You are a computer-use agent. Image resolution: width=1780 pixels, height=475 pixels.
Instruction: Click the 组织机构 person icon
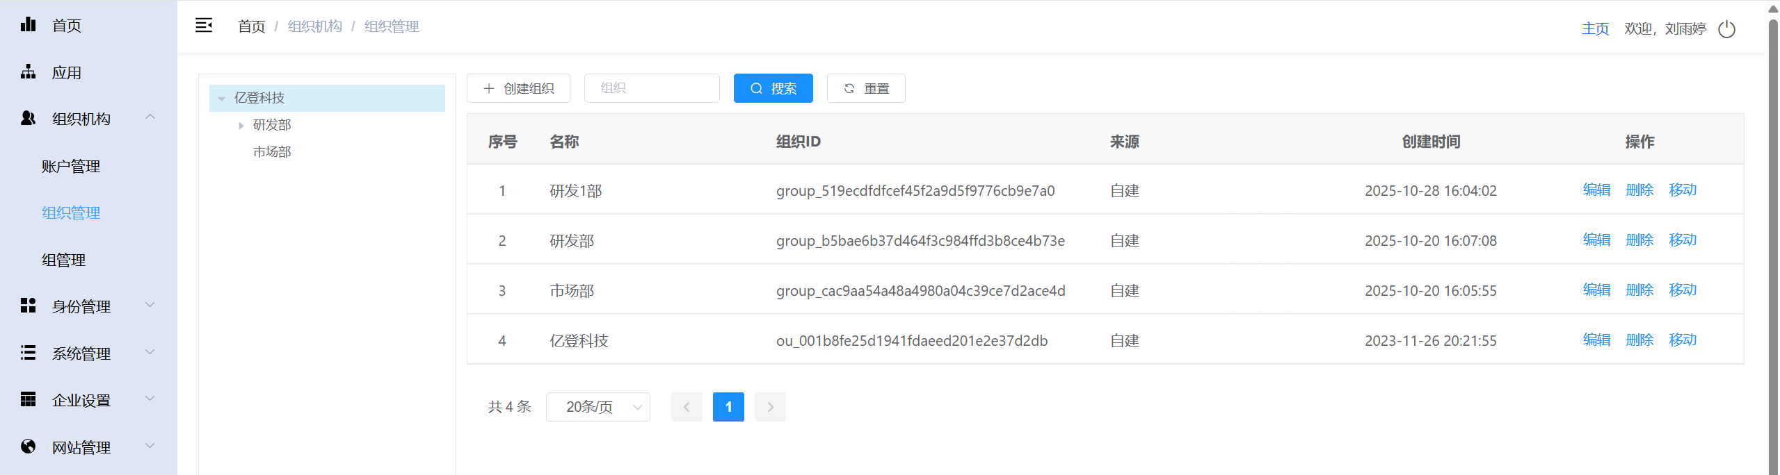coord(28,119)
